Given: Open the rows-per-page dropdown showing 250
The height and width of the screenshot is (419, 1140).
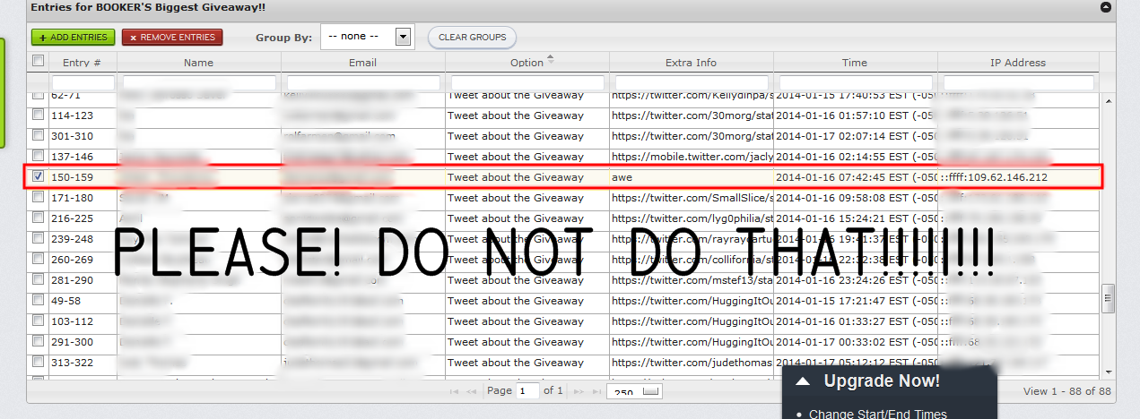Looking at the screenshot, I should (634, 391).
